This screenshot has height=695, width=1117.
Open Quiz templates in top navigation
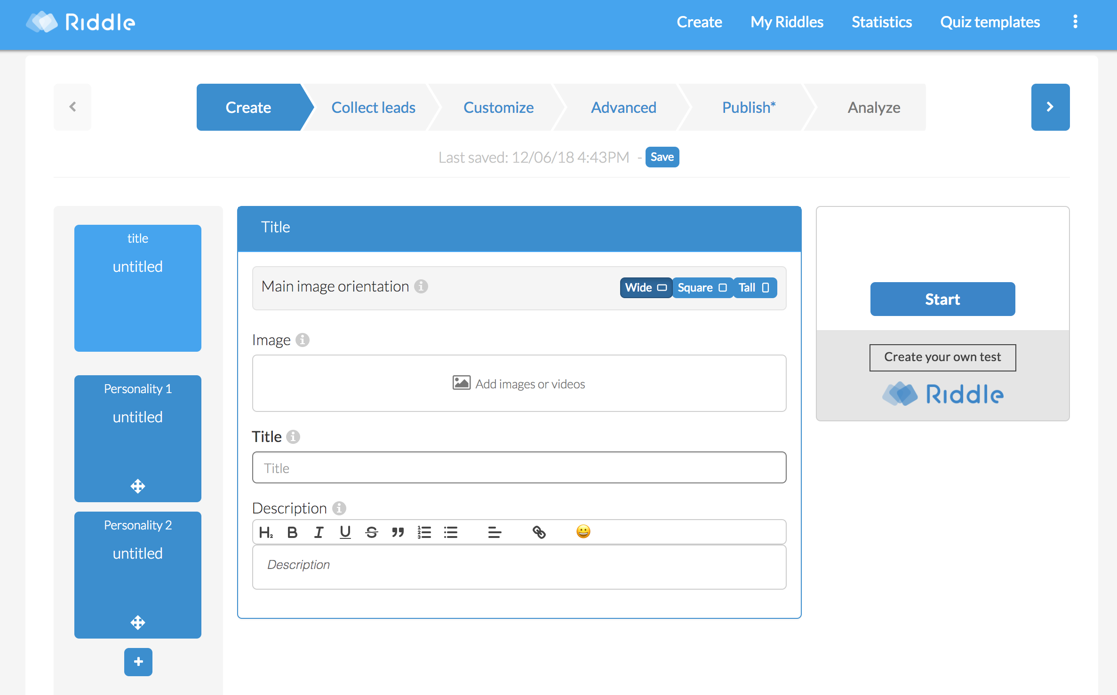coord(990,22)
